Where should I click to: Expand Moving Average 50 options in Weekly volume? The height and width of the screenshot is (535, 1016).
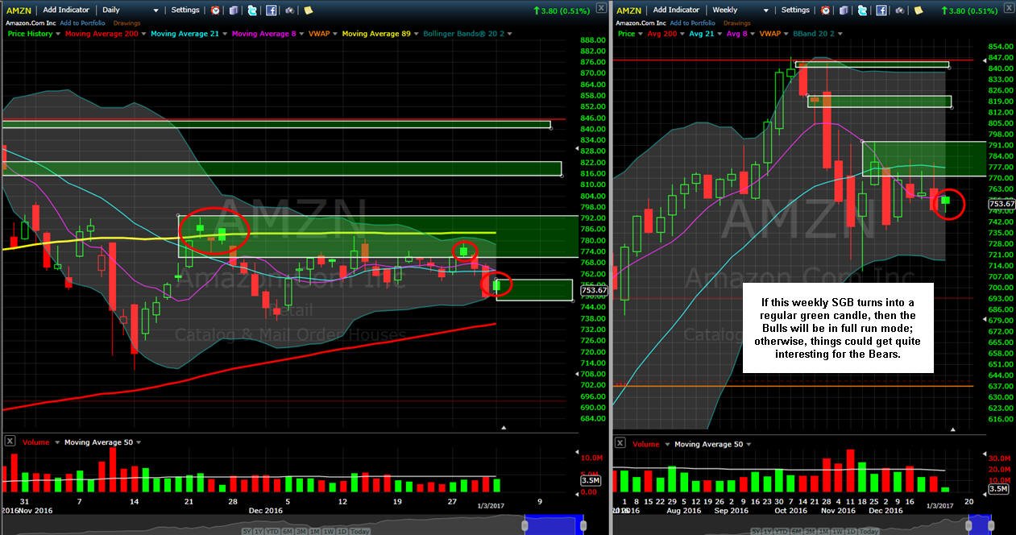point(749,444)
